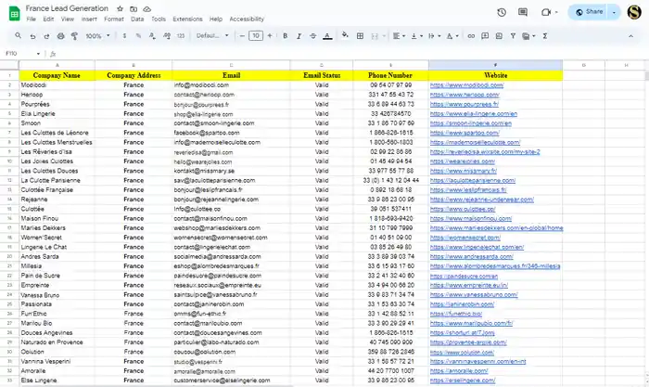Open the Data menu

click(137, 19)
